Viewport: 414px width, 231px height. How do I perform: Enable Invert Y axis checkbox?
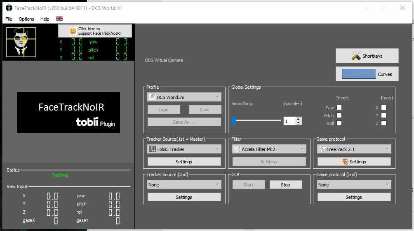click(x=384, y=115)
